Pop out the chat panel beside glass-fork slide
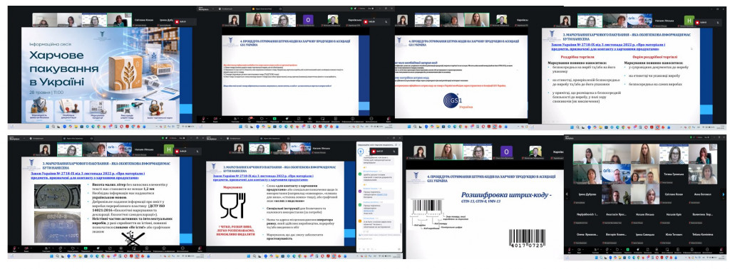Image resolution: width=730 pixels, height=269 pixels. pyautogui.click(x=396, y=144)
